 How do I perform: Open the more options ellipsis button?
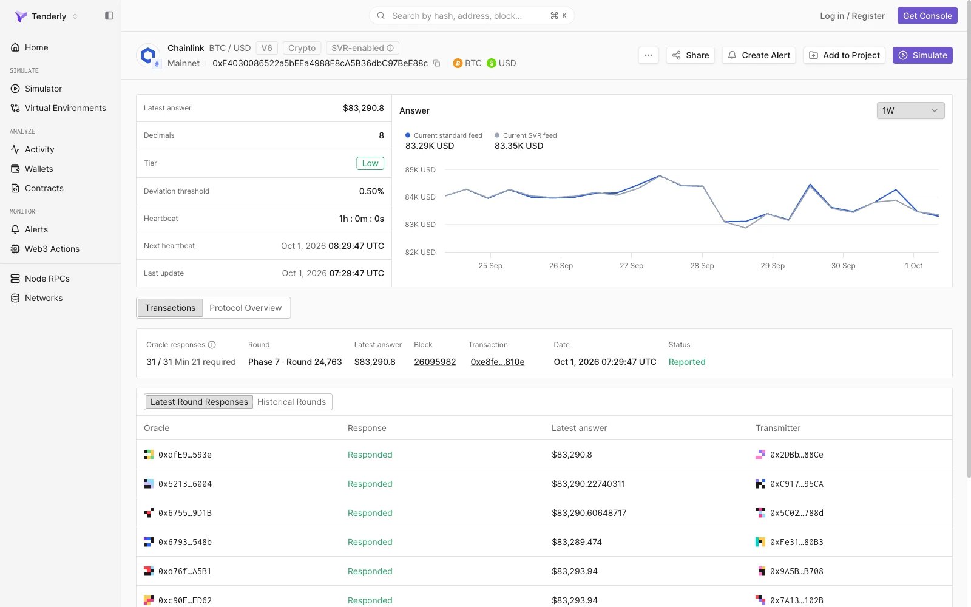coord(648,55)
